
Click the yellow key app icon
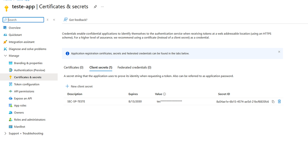pyautogui.click(x=7, y=8)
